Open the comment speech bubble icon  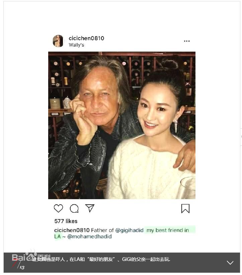(x=74, y=209)
